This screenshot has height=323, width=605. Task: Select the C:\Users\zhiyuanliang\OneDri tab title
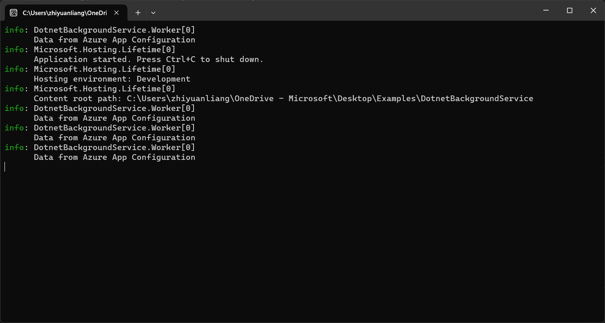click(x=65, y=13)
